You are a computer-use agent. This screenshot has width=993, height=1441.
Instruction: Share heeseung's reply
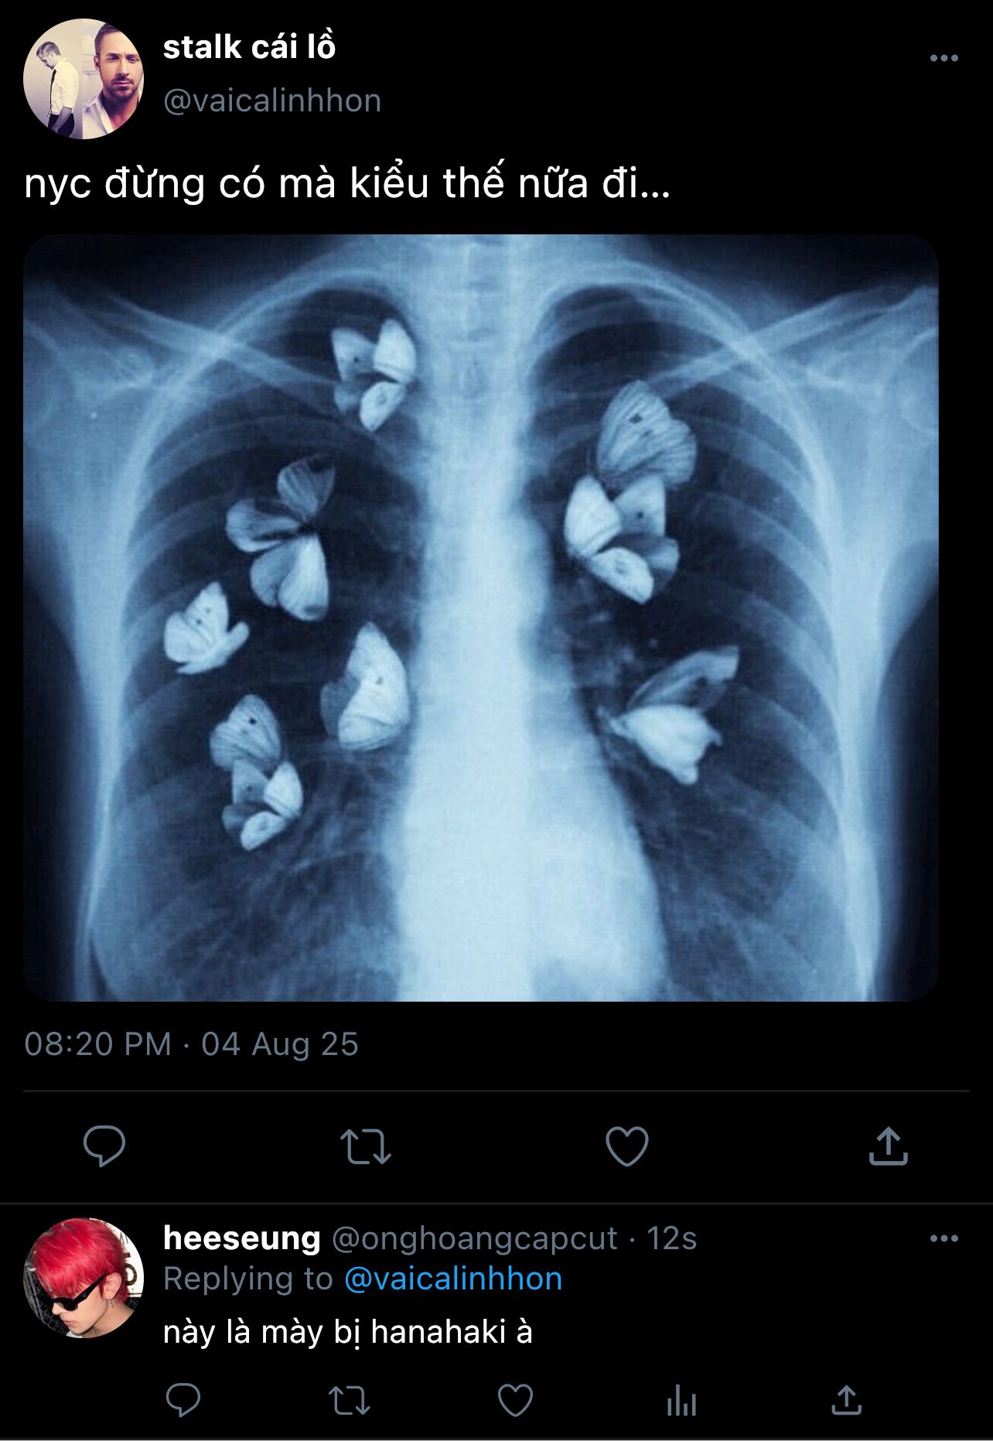coord(847,1400)
